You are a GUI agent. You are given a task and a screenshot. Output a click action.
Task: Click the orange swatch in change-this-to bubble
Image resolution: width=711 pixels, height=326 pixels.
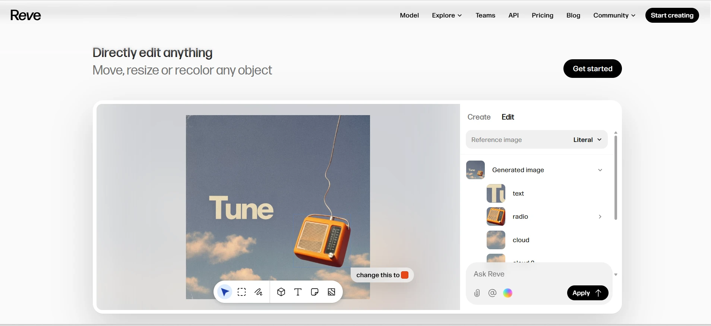405,275
